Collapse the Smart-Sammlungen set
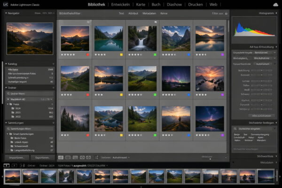 [8, 134]
